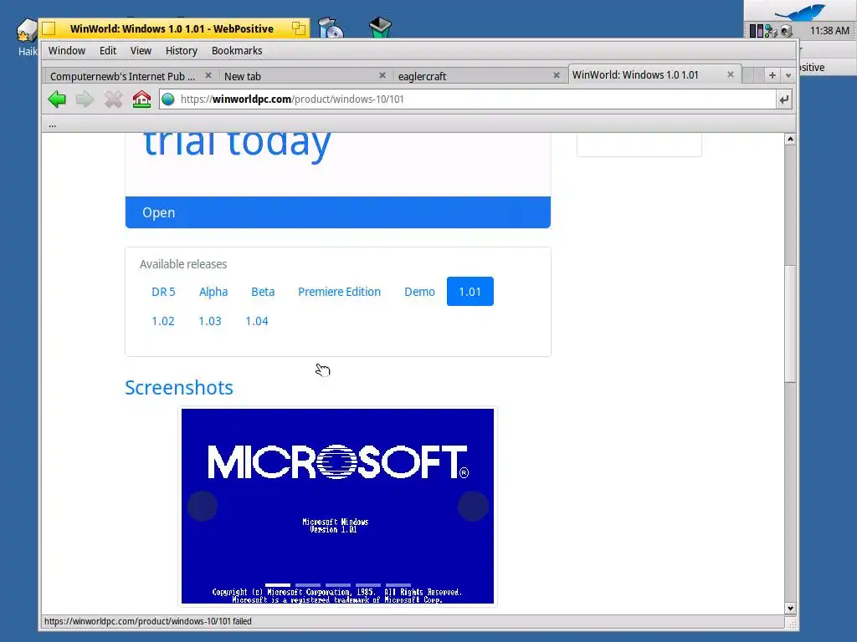This screenshot has height=642, width=857.
Task: Open the green Trash desktop icon
Action: point(380,28)
